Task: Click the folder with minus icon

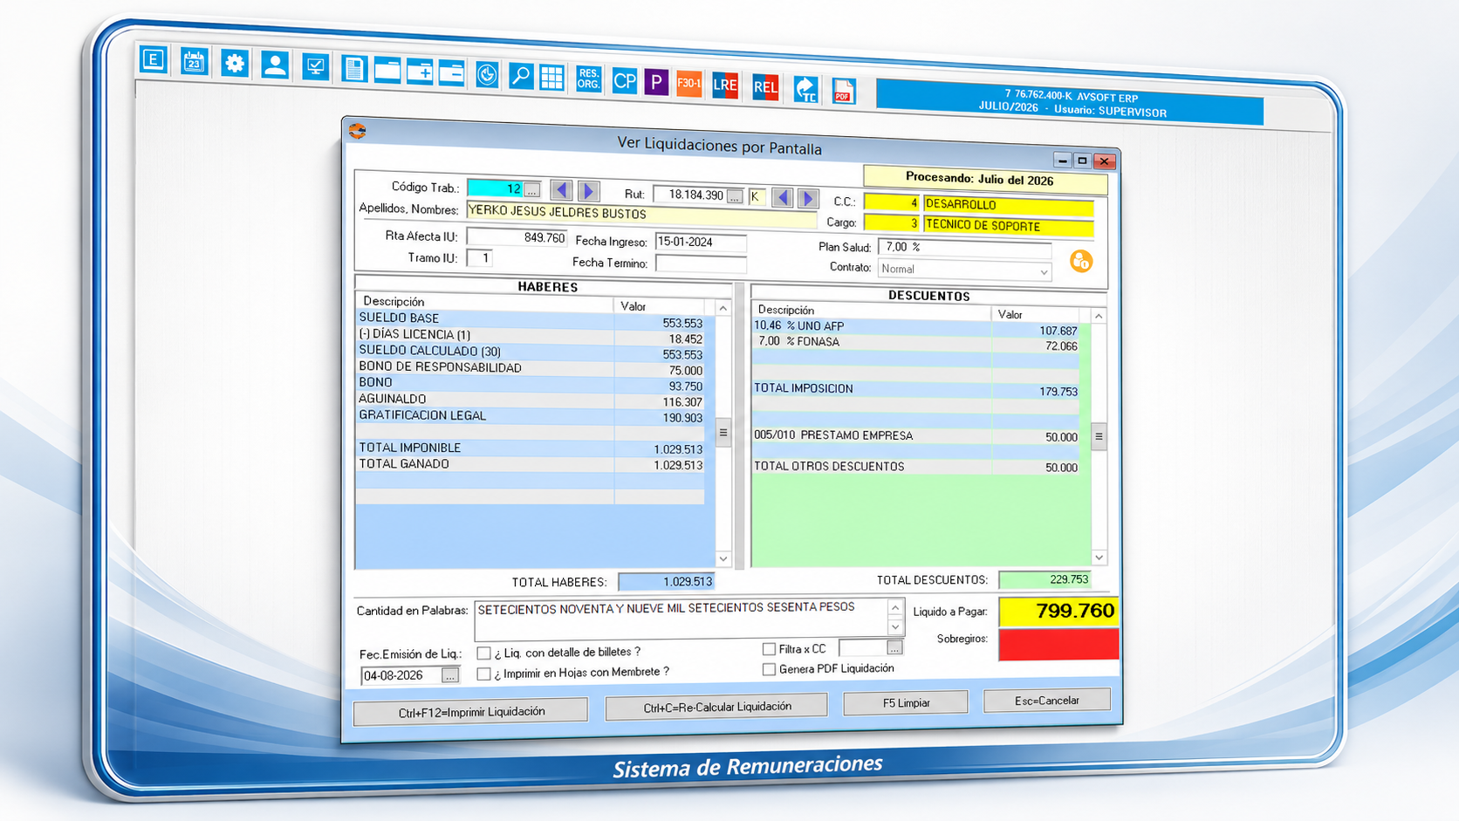Action: (452, 73)
